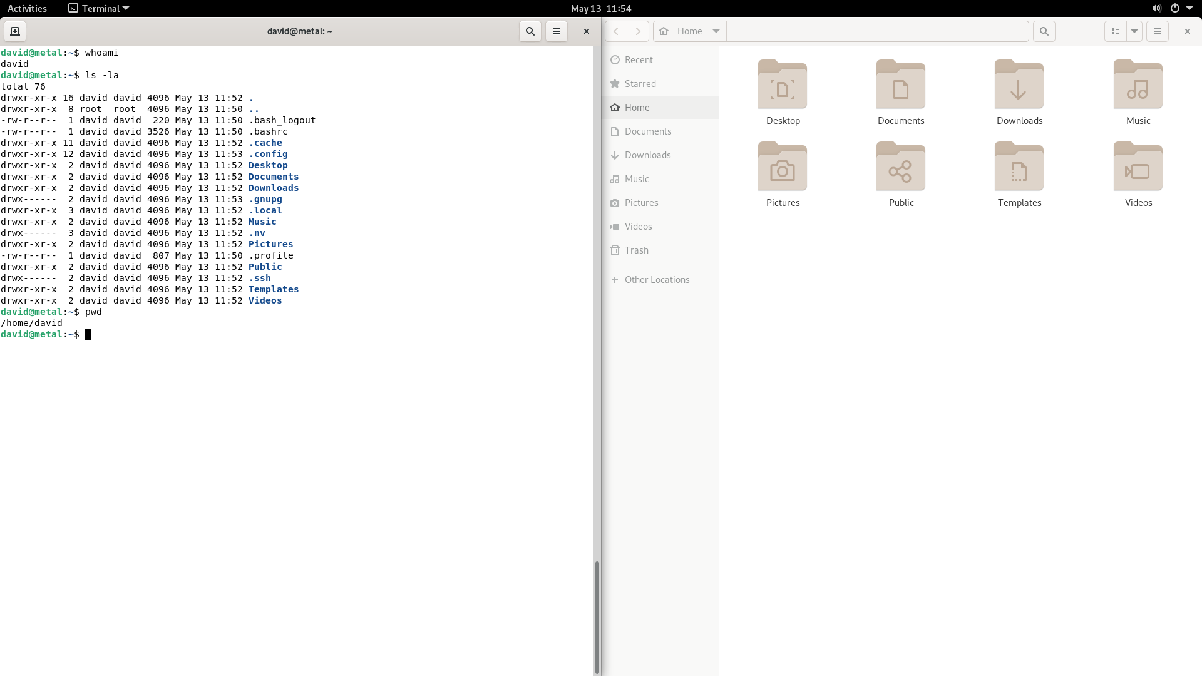Click the Files search magnifier button
Image resolution: width=1202 pixels, height=676 pixels.
[x=1044, y=31]
